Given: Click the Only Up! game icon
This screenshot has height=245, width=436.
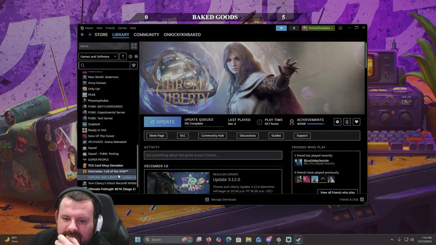Looking at the screenshot, I should click(85, 89).
